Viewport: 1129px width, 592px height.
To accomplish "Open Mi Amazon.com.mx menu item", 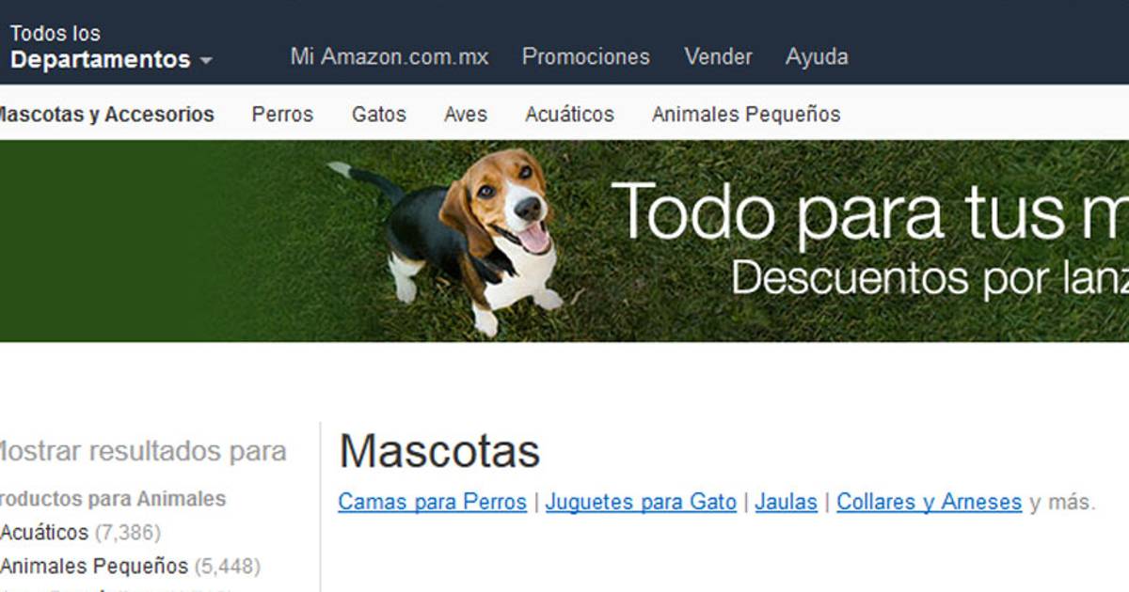I will pyautogui.click(x=390, y=56).
